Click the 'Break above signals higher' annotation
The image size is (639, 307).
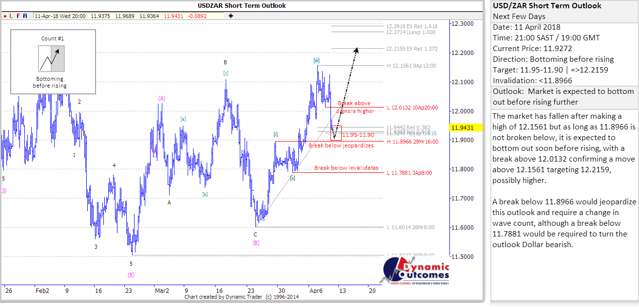coord(355,107)
